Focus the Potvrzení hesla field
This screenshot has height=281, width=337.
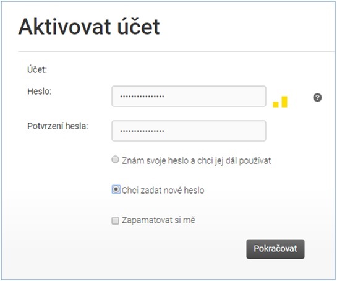pos(189,131)
